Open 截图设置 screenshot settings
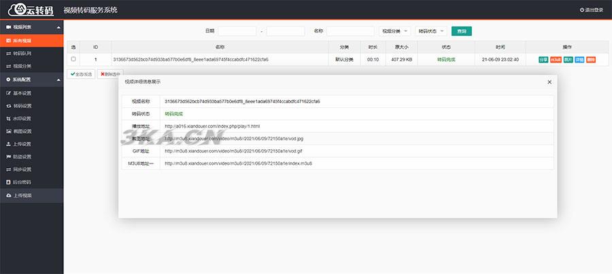This screenshot has height=274, width=612. point(22,131)
